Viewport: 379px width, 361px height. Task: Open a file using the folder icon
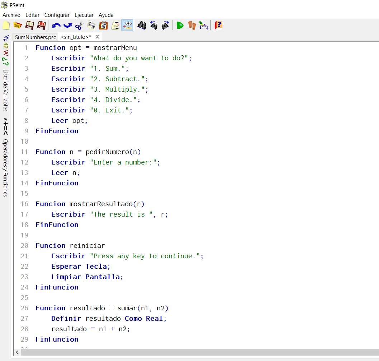click(x=18, y=25)
